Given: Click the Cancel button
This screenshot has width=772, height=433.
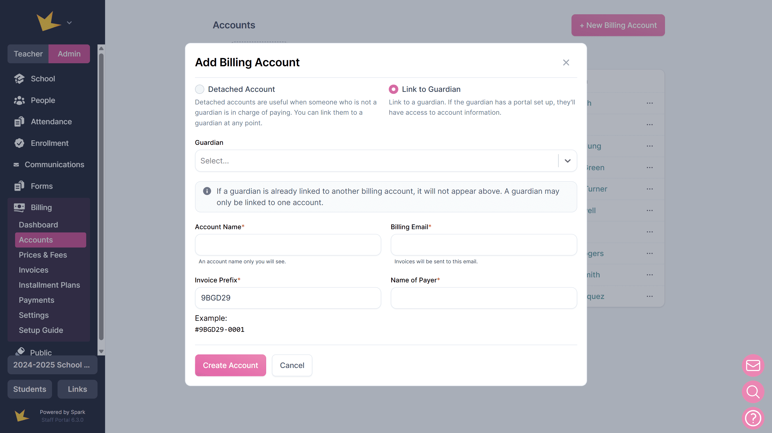Looking at the screenshot, I should [292, 365].
